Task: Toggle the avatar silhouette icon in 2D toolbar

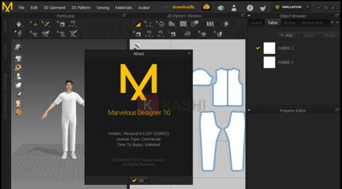Action: (226, 24)
